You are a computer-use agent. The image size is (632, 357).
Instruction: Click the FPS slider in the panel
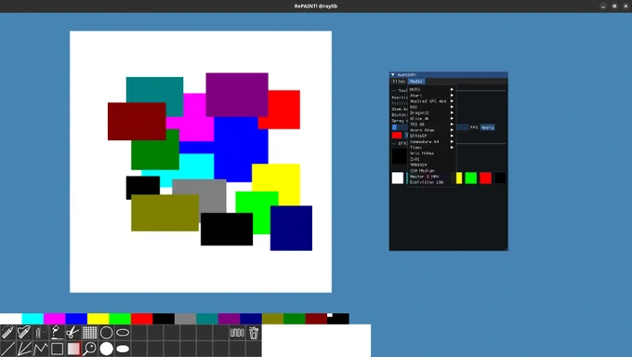tap(430, 127)
